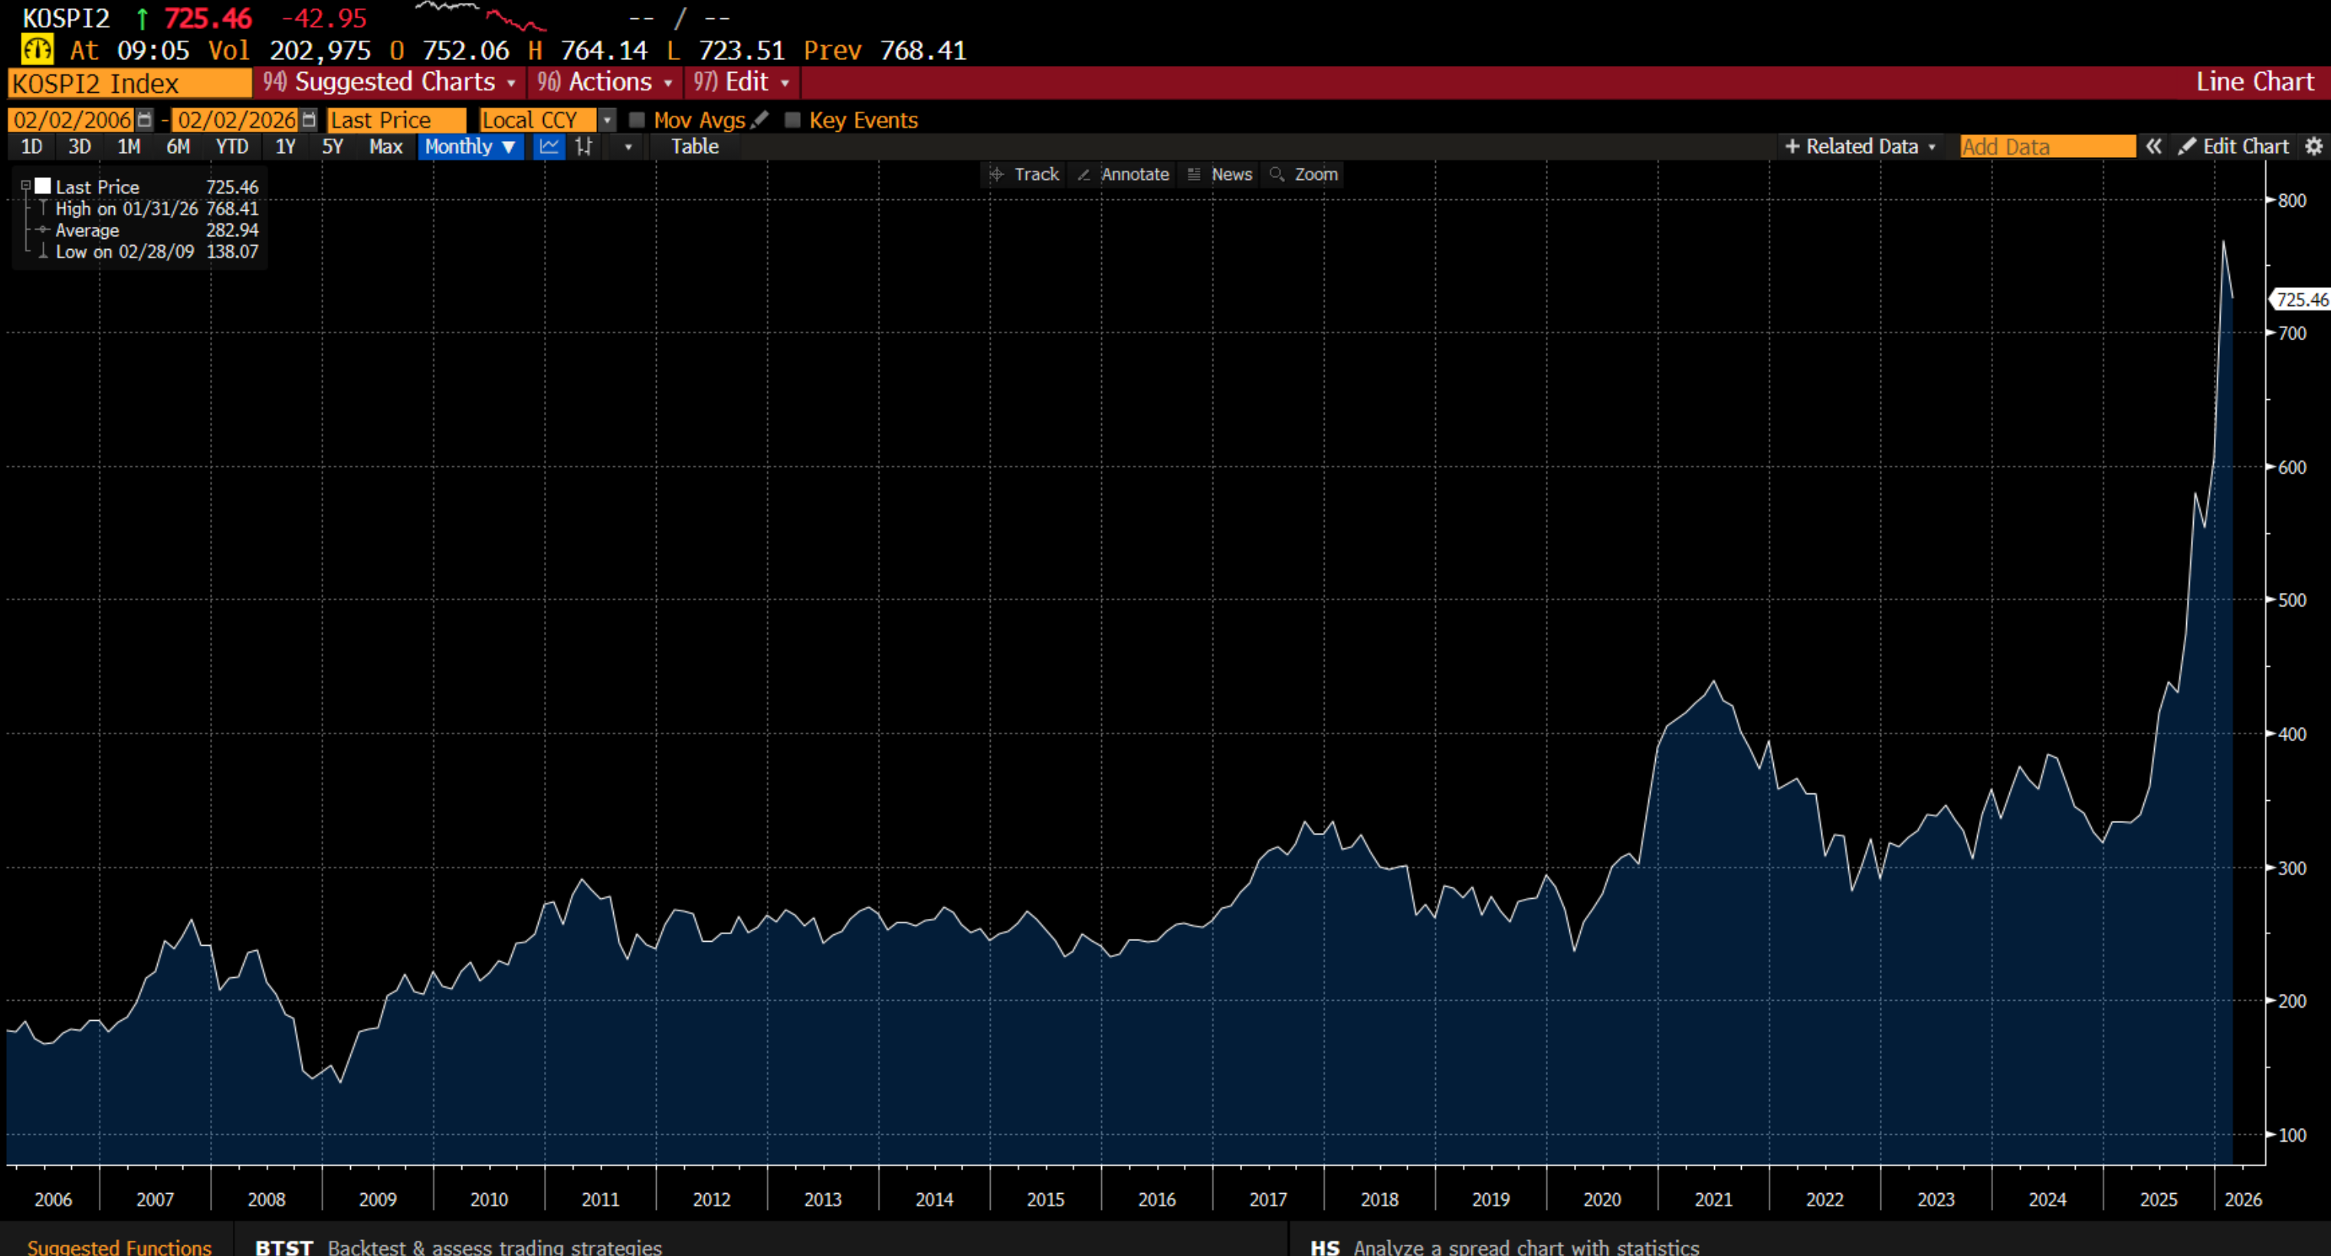Screen dimensions: 2331x1256
Task: Click the white Last Price color swatch
Action: (x=43, y=186)
